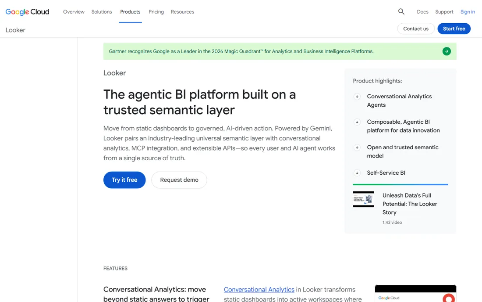Click the down-arrow icon beside Open and trusted semantic model

(x=357, y=147)
